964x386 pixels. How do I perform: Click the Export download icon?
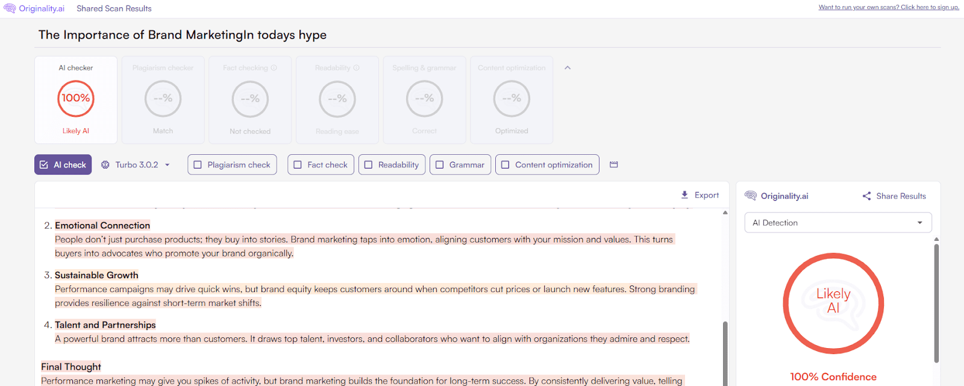[684, 195]
